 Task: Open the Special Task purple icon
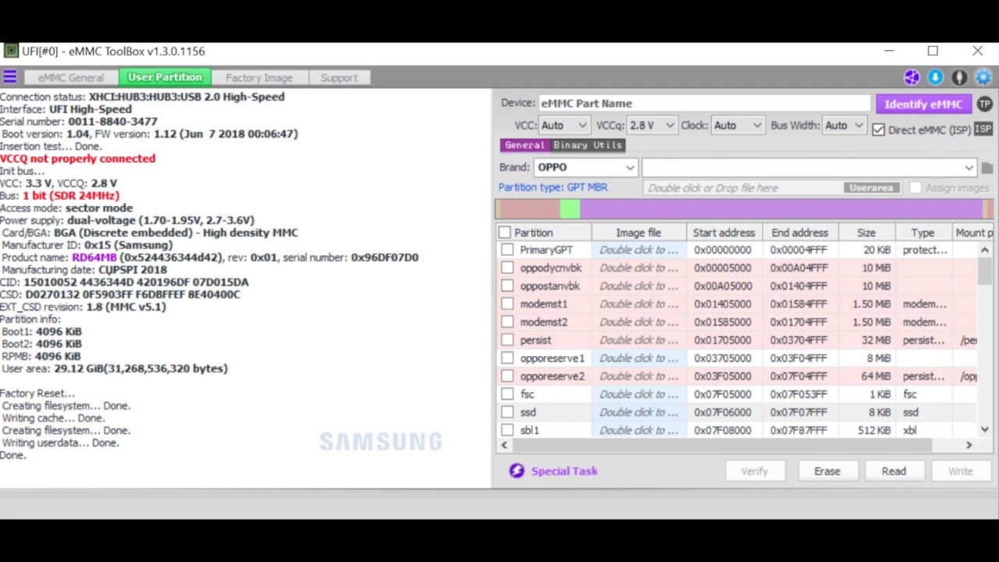516,471
